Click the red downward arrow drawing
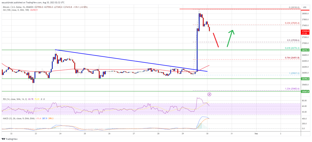 [216, 40]
